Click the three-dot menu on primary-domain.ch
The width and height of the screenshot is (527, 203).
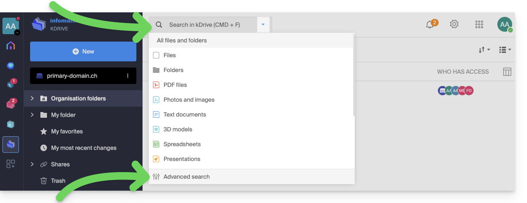[x=128, y=76]
